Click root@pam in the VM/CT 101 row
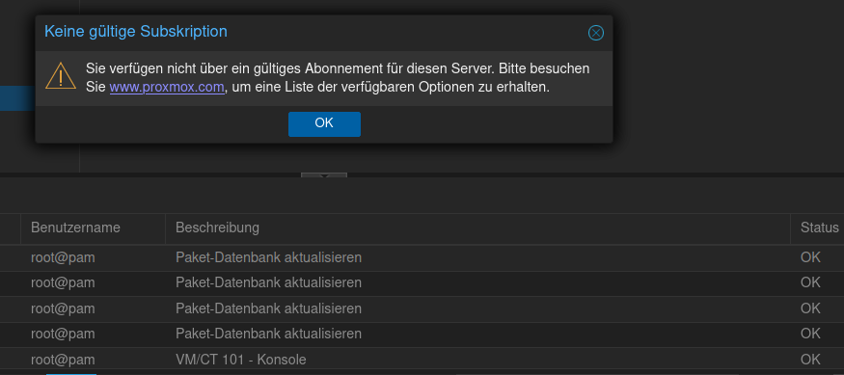 63,359
